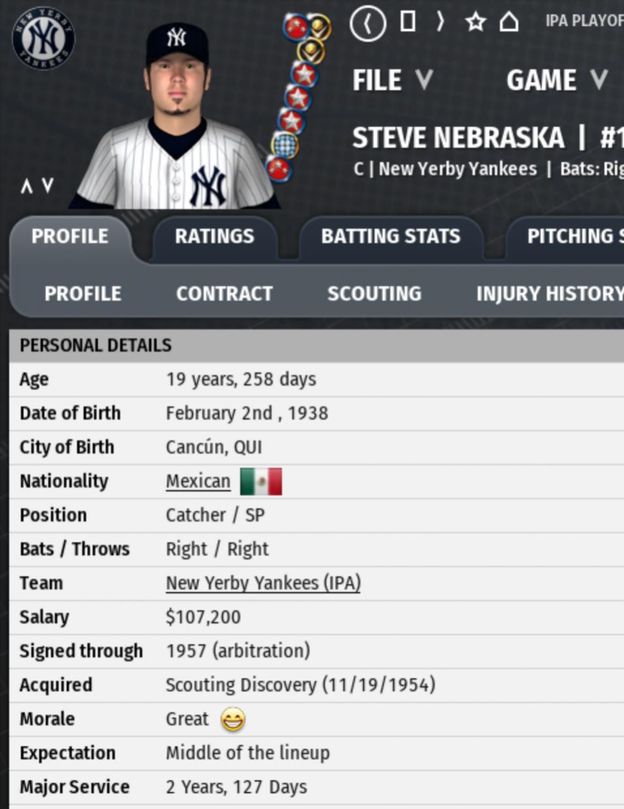Bookmark this page with the star icon
624x809 pixels.
[475, 22]
